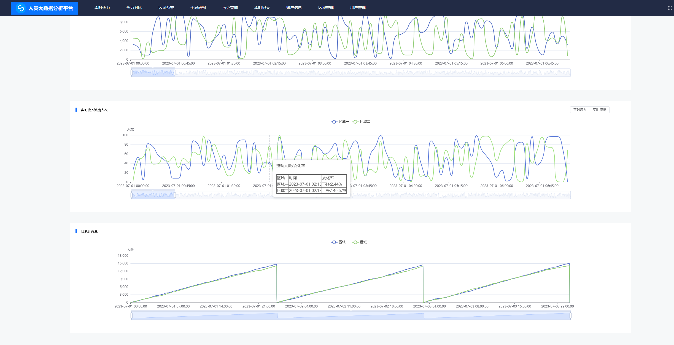Click the 区域二 data point on flow chart

pos(269,148)
